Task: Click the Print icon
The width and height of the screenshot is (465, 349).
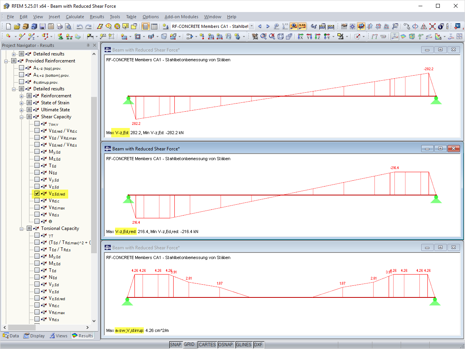Action: click(59, 26)
